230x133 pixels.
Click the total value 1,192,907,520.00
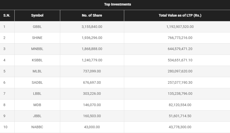click(x=180, y=27)
